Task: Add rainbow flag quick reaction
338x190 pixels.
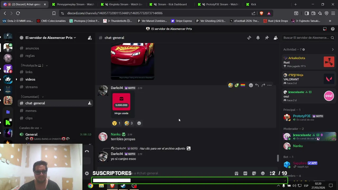Action: coord(243,85)
